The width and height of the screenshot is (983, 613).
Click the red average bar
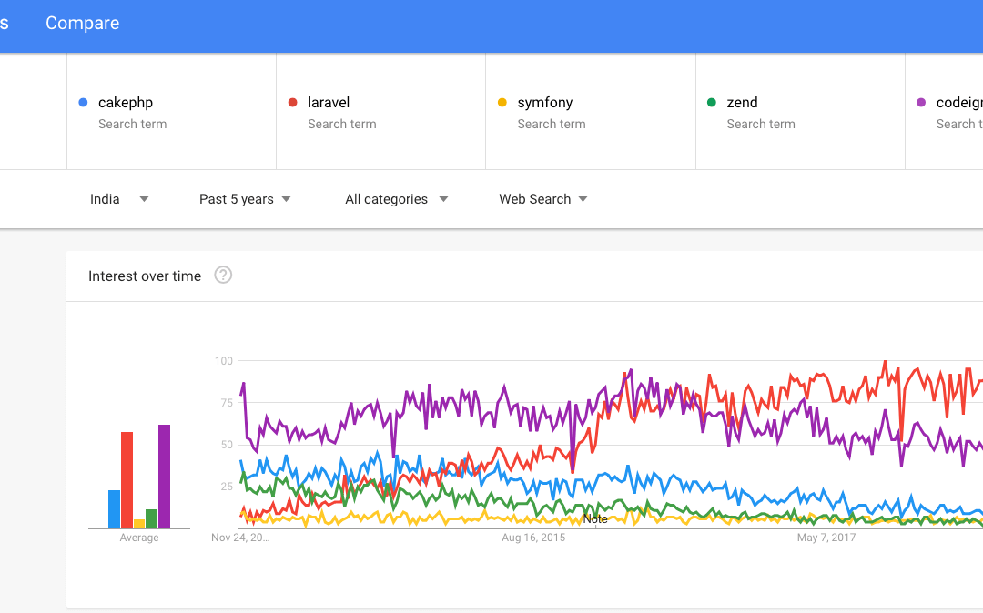[127, 480]
